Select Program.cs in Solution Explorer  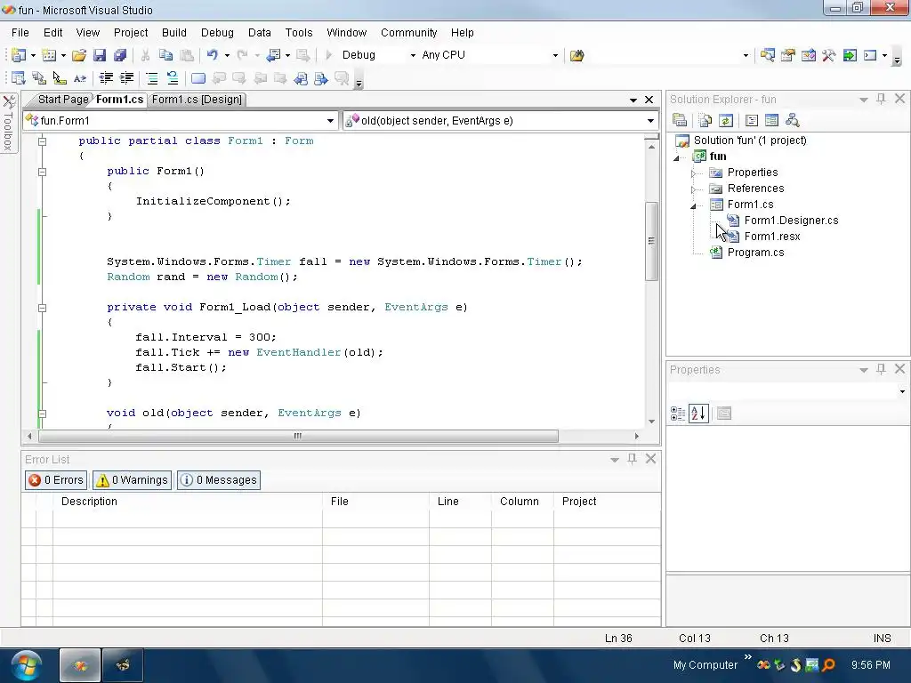[x=756, y=252]
